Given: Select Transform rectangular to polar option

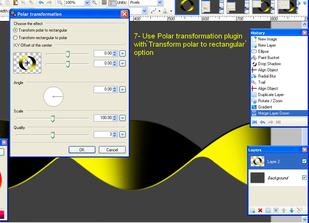Looking at the screenshot, I should pyautogui.click(x=40, y=38).
